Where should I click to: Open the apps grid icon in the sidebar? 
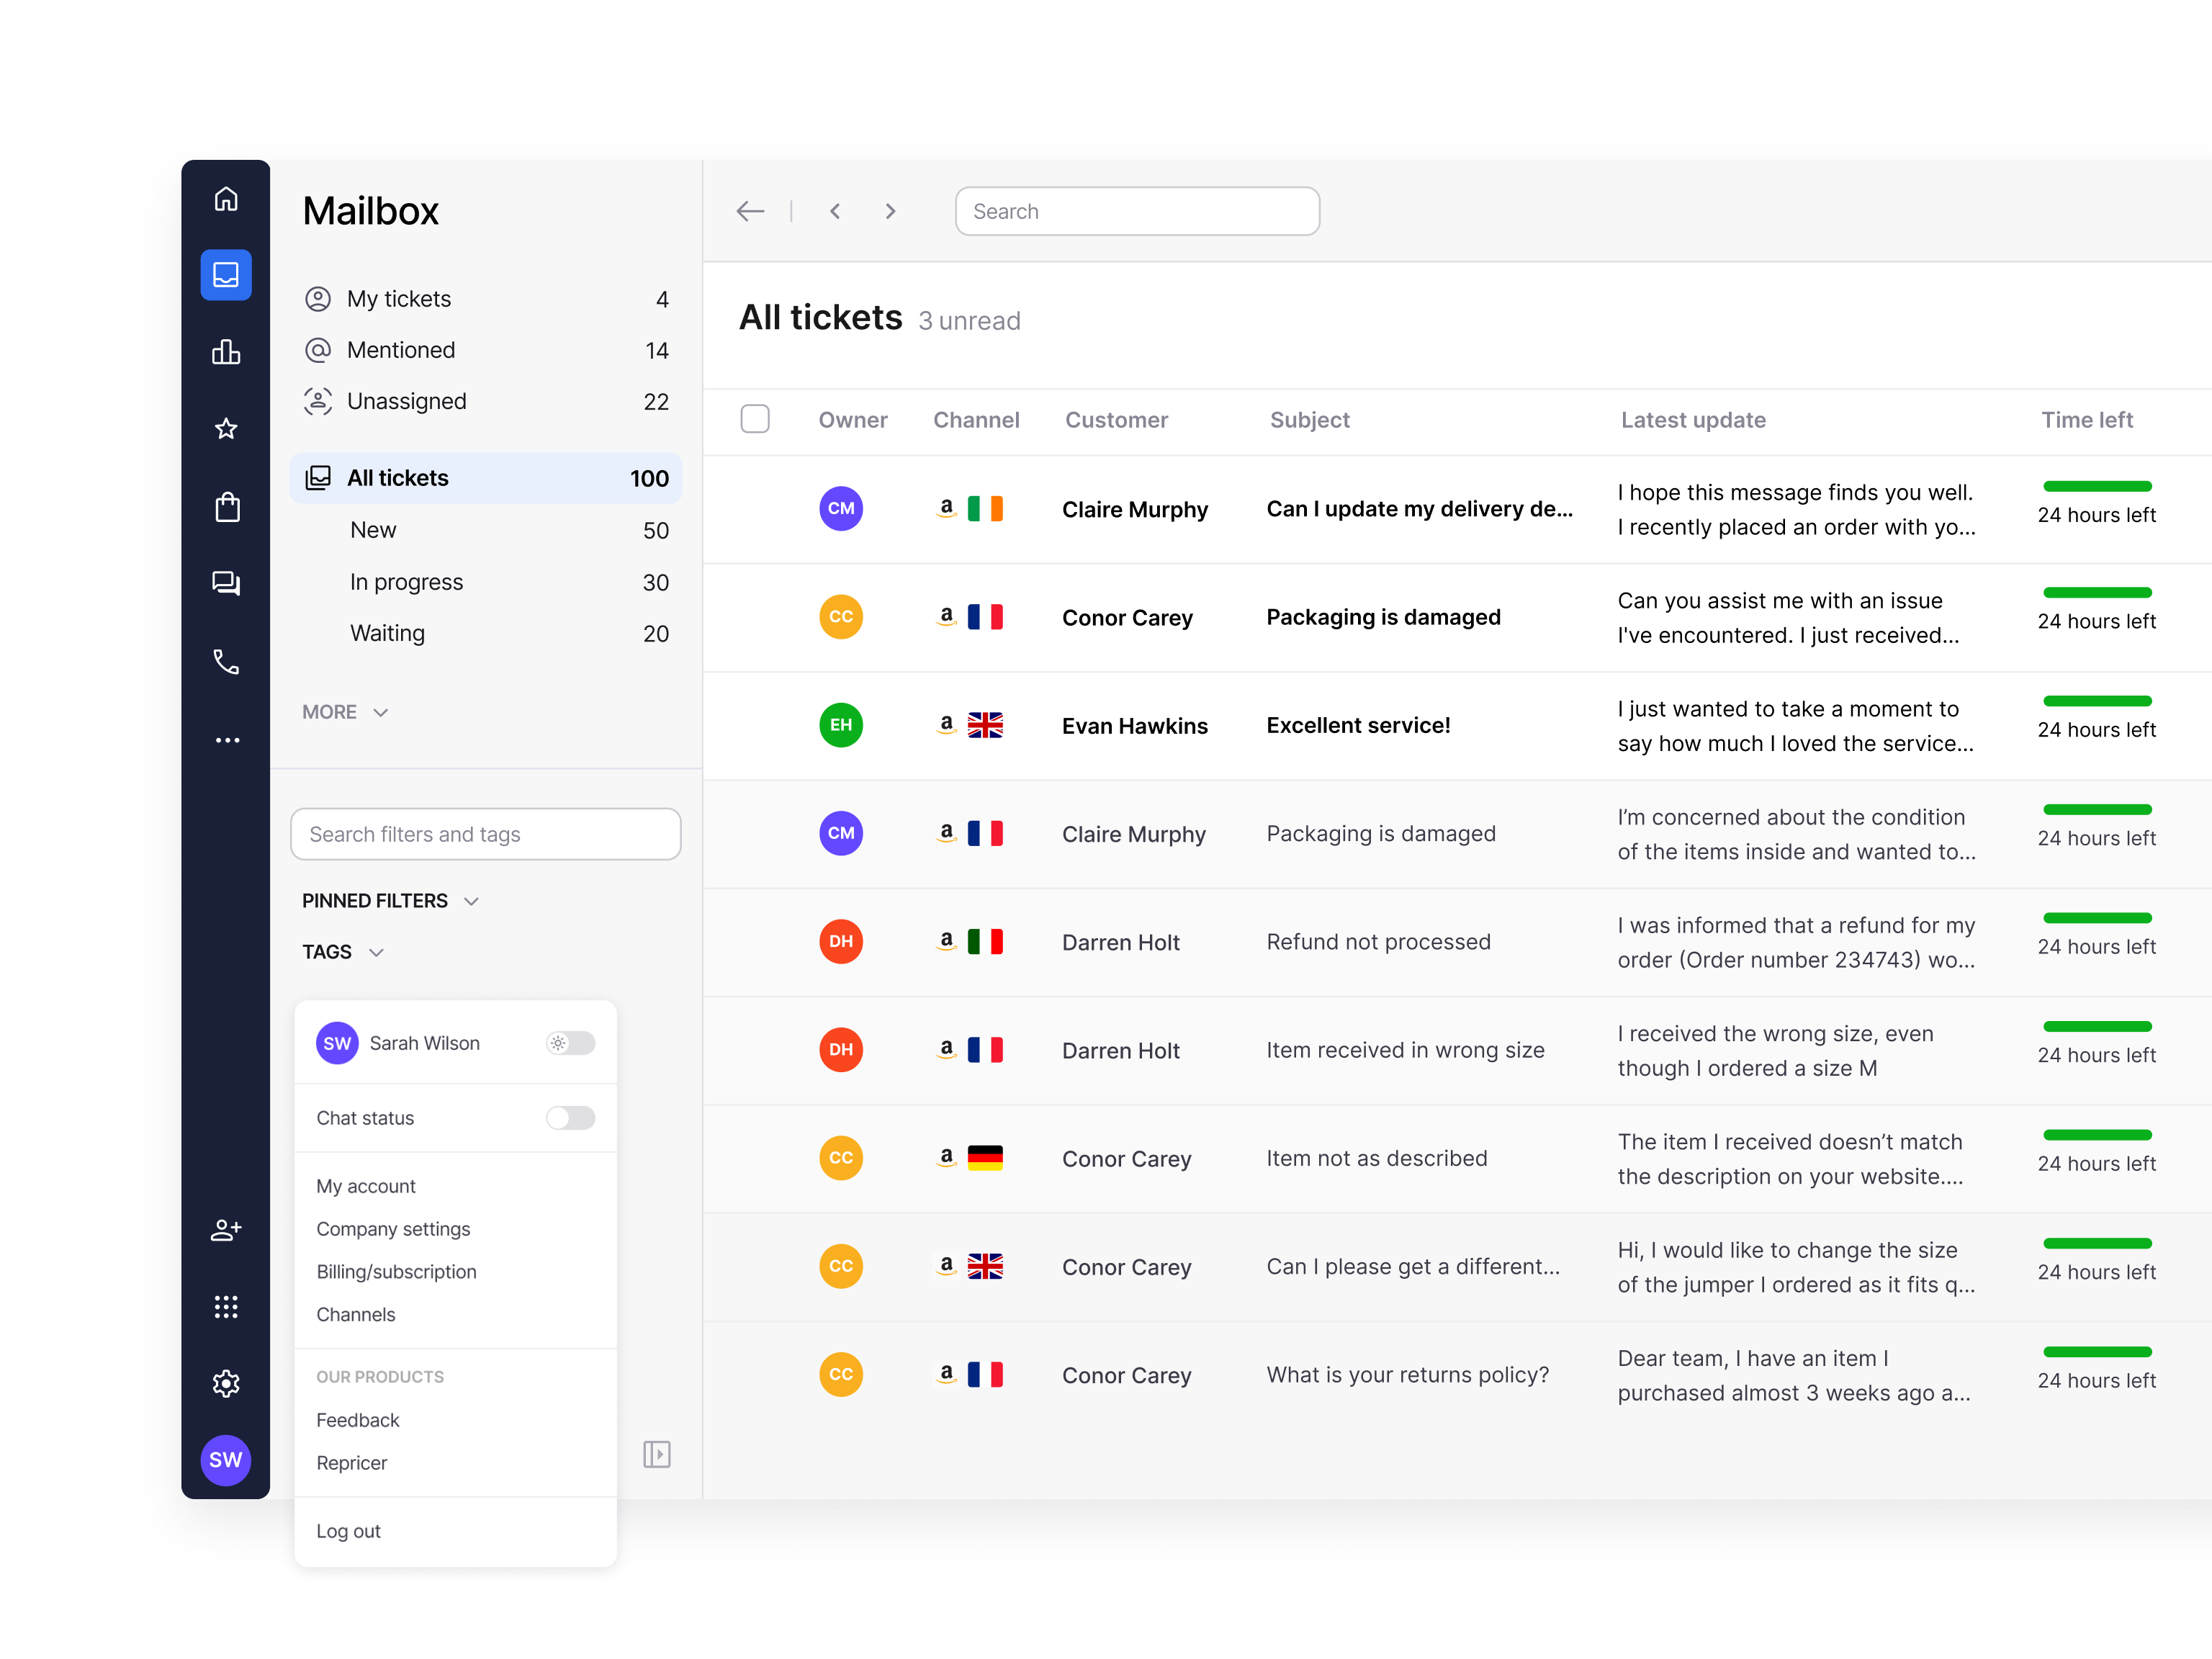click(226, 1306)
